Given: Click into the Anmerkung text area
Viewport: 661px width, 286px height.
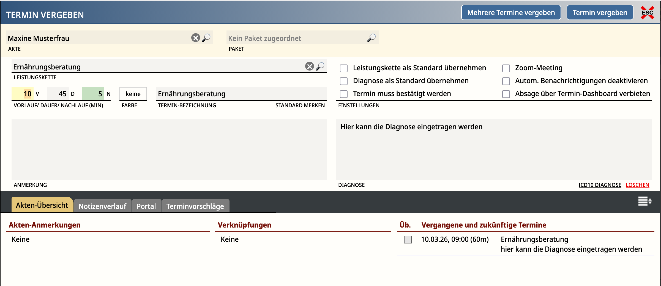Looking at the screenshot, I should [169, 150].
